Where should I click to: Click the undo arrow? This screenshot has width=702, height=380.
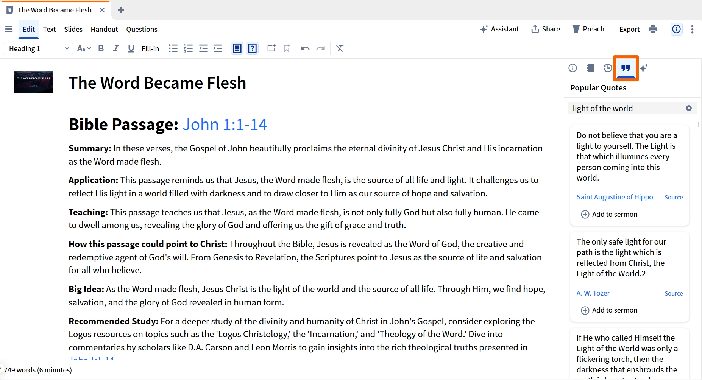[305, 48]
